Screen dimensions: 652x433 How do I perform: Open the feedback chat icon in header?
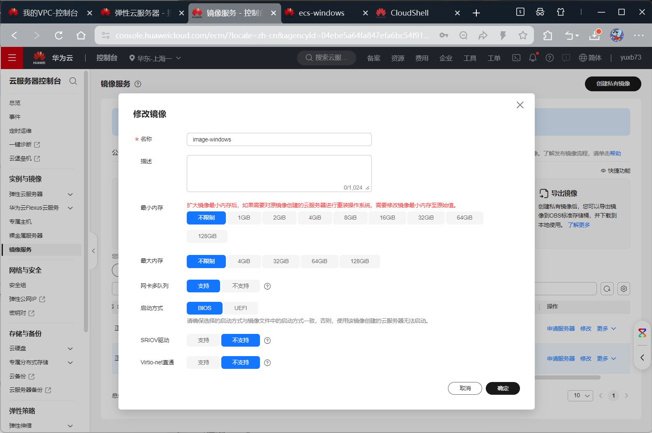pyautogui.click(x=566, y=58)
